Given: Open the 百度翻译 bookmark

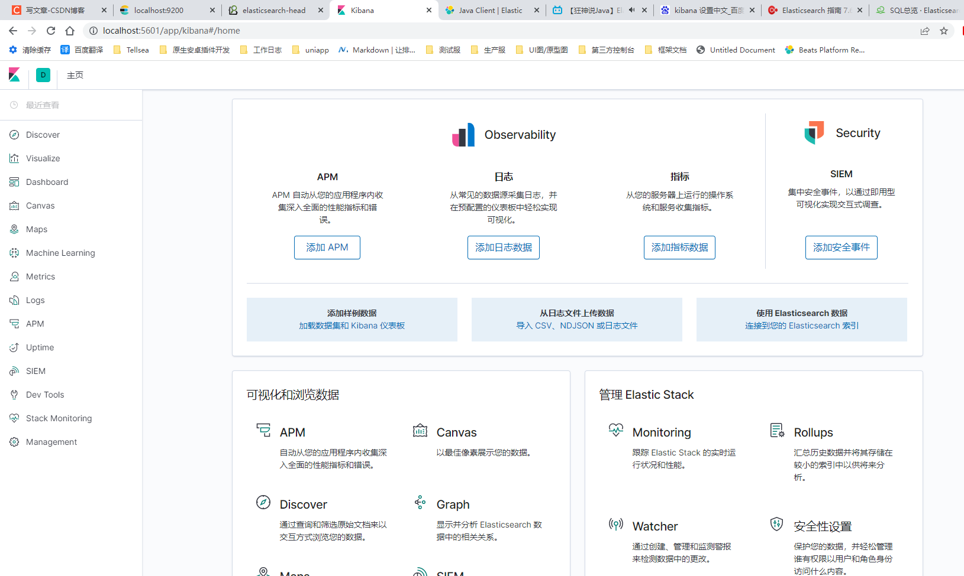Looking at the screenshot, I should tap(82, 50).
